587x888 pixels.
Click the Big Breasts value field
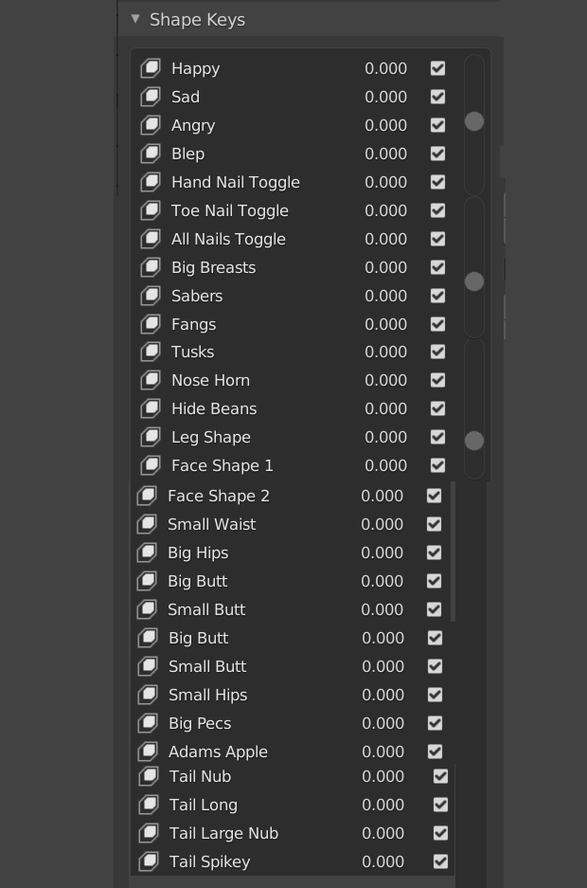click(x=385, y=267)
